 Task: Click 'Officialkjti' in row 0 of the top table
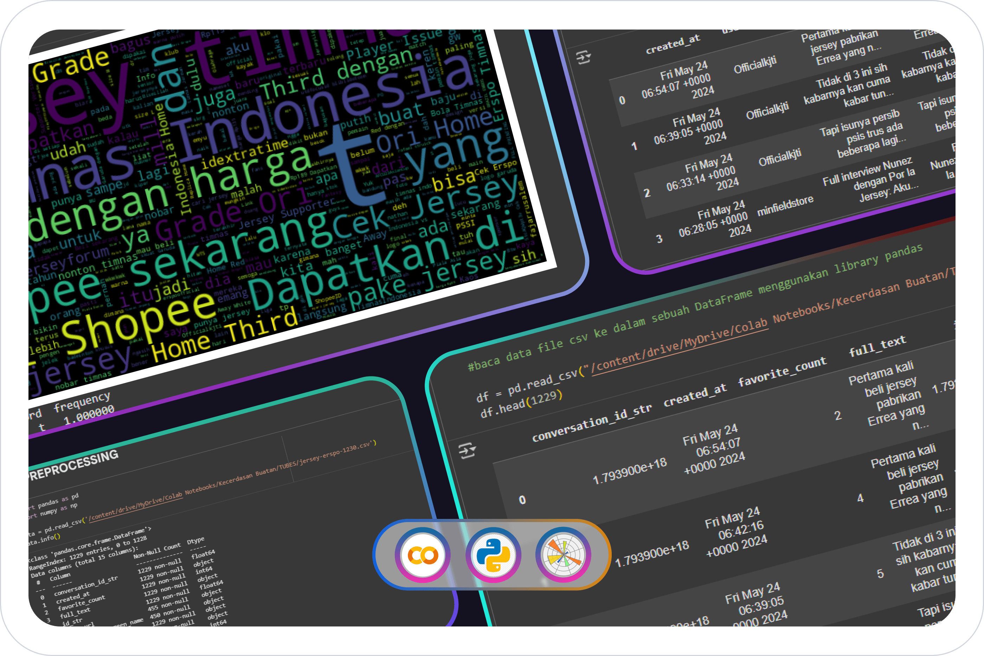[x=755, y=64]
